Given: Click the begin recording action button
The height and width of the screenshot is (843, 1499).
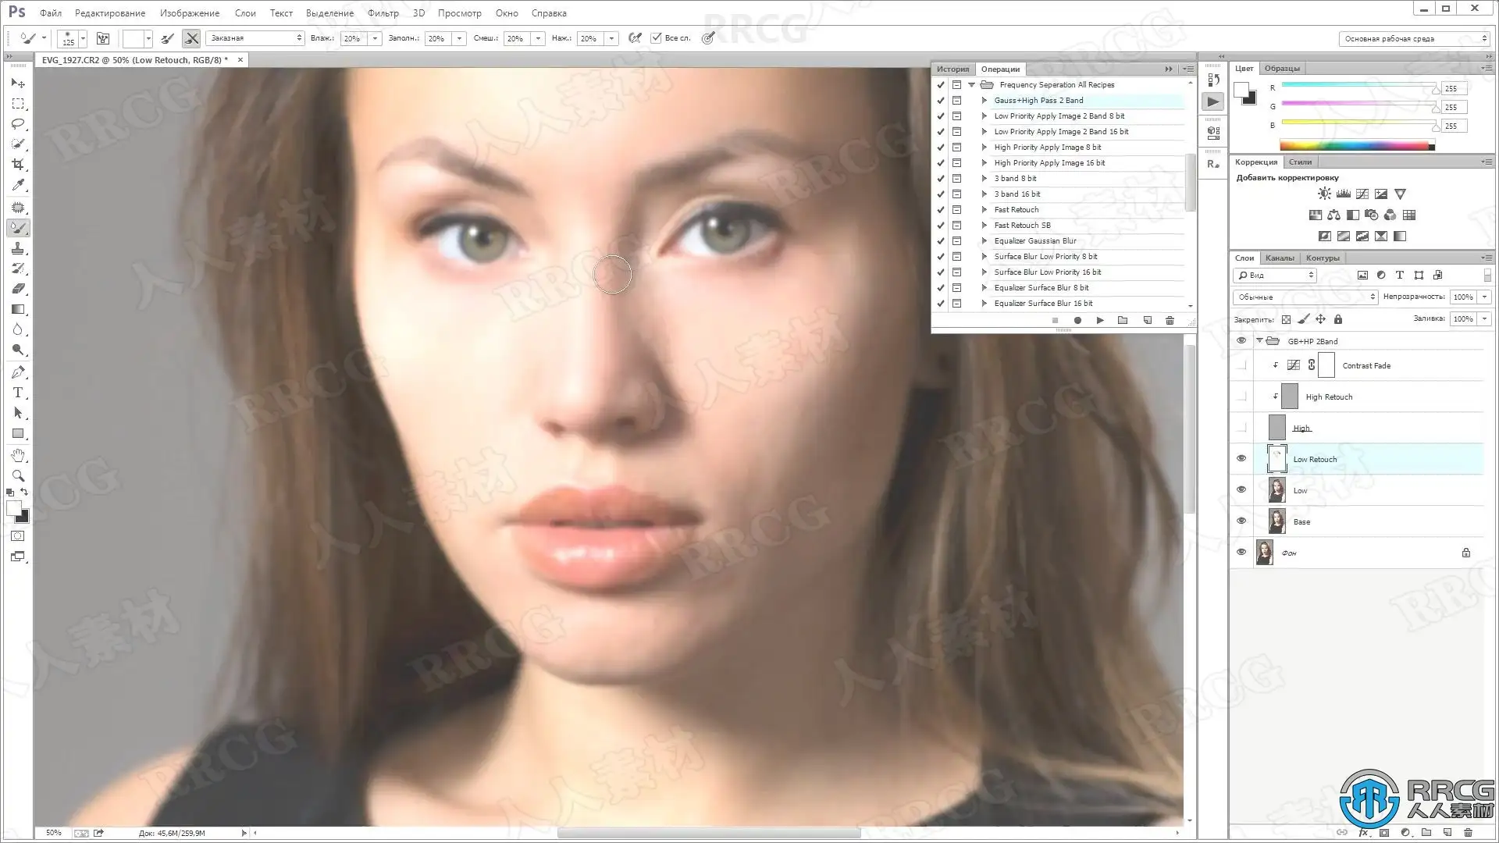Looking at the screenshot, I should (1077, 320).
